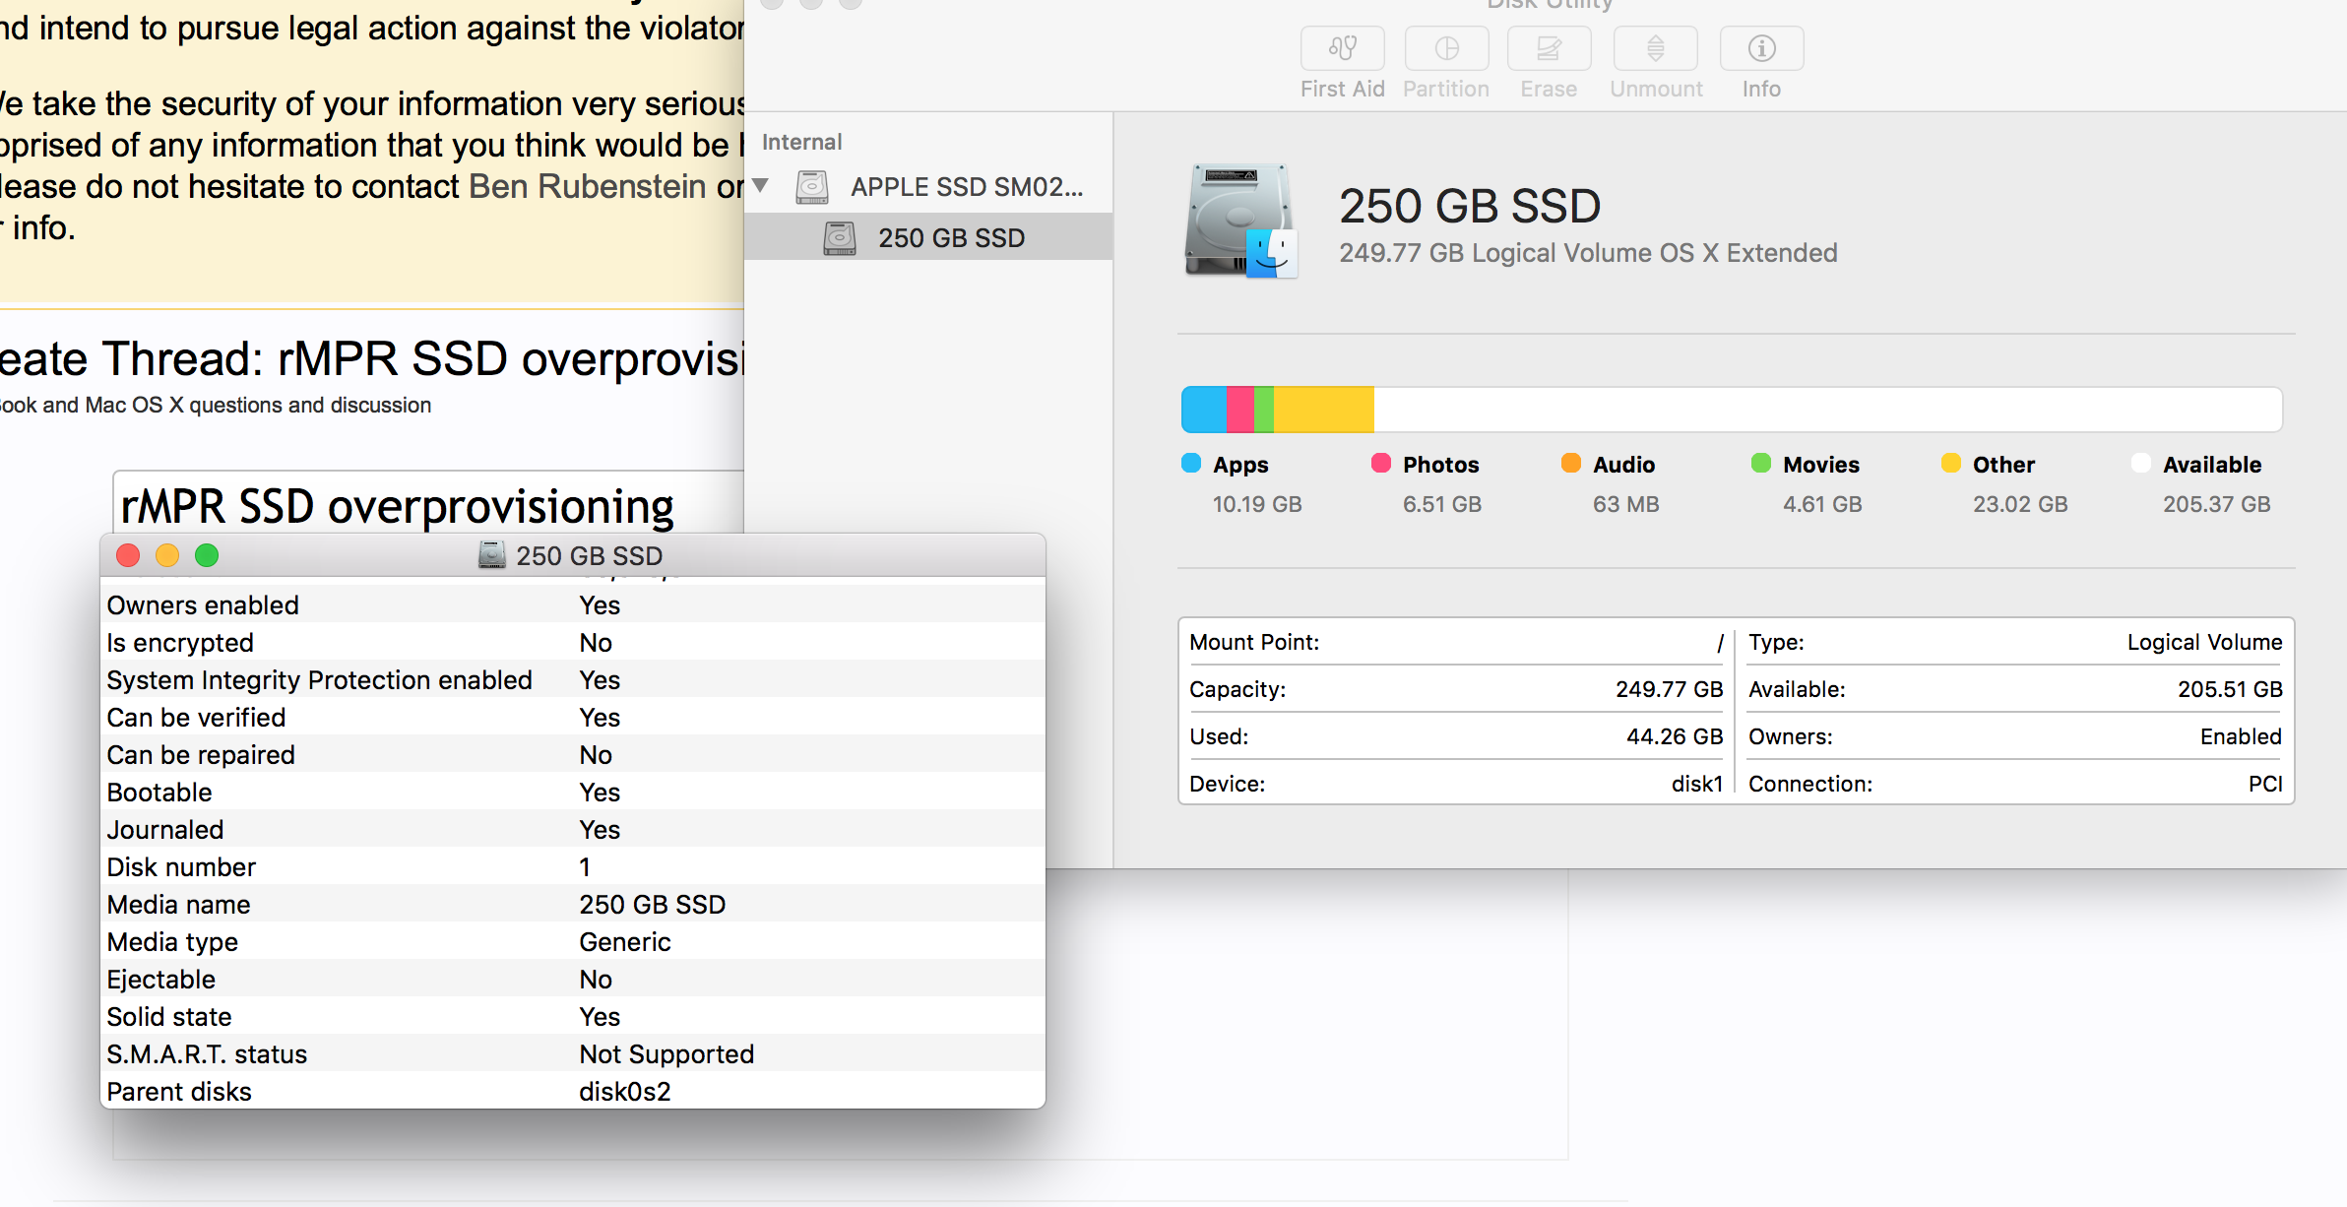Viewport: 2347px width, 1207px height.
Task: Click the blue Apps segment of usage bar
Action: click(1204, 410)
